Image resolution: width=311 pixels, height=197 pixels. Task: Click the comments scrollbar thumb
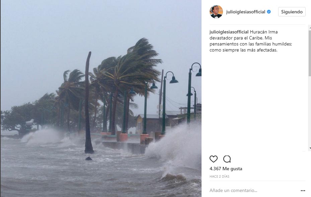click(310, 53)
